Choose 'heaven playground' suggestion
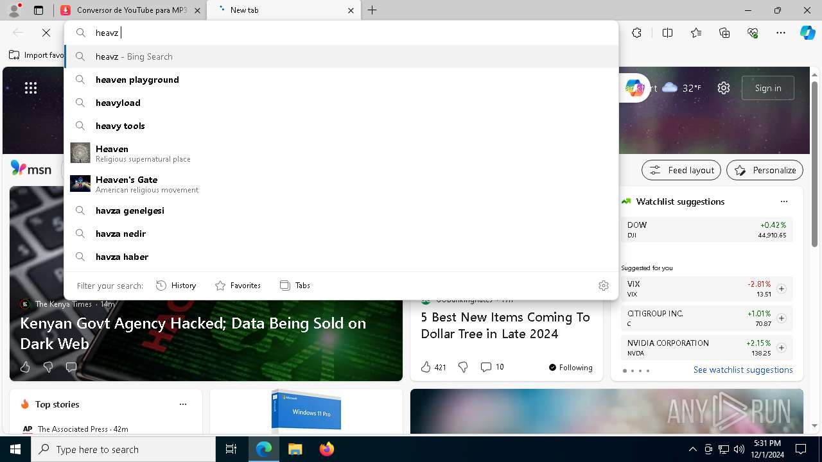822x462 pixels. (x=341, y=80)
